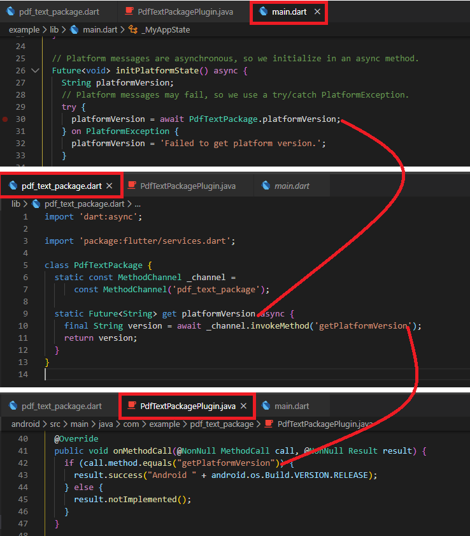Collapse the fold arrow on line 26
The image size is (470, 536).
(x=35, y=71)
